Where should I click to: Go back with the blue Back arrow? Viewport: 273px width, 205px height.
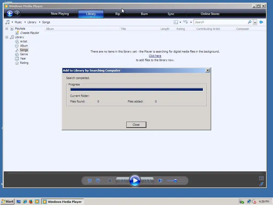point(10,13)
